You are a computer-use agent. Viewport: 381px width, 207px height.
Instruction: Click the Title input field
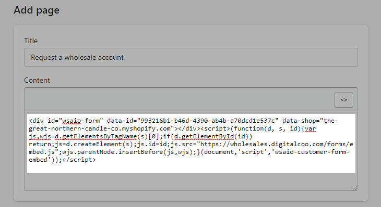pos(190,57)
